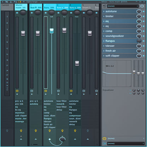Image resolution: width=147 pixels, height=147 pixels.
Task: Click the routing icon at bottom of Insert 5
Action: pos(88,131)
